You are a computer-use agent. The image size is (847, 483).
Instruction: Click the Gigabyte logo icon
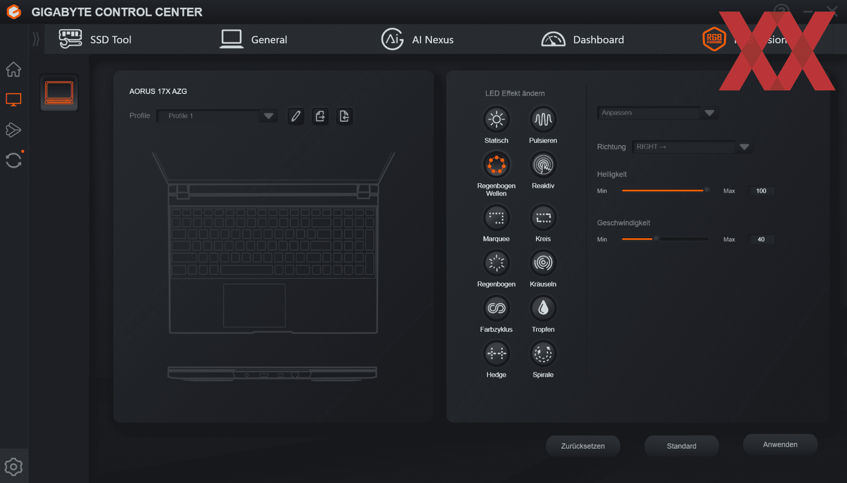pyautogui.click(x=14, y=12)
